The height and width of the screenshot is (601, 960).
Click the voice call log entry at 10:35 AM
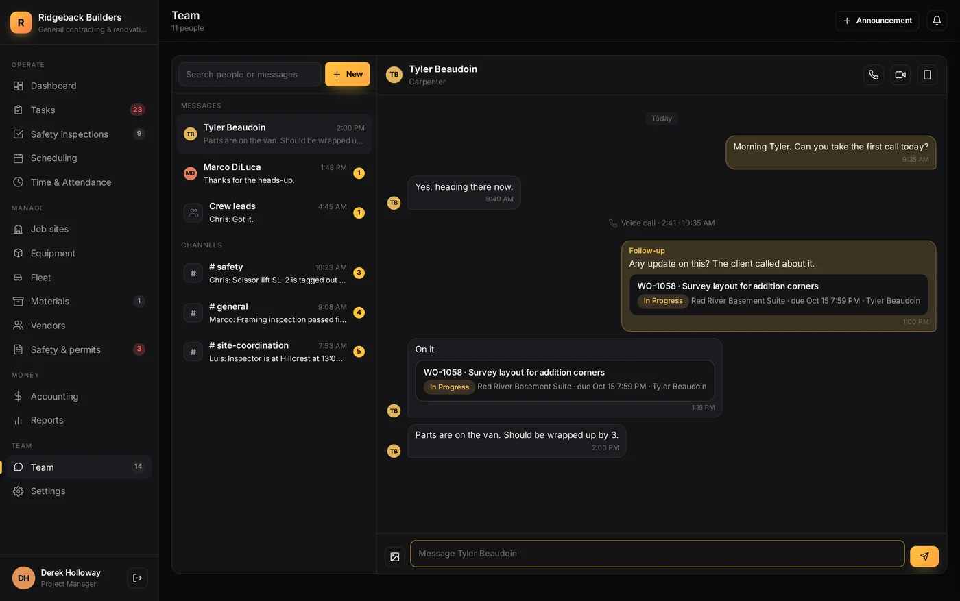pos(662,223)
